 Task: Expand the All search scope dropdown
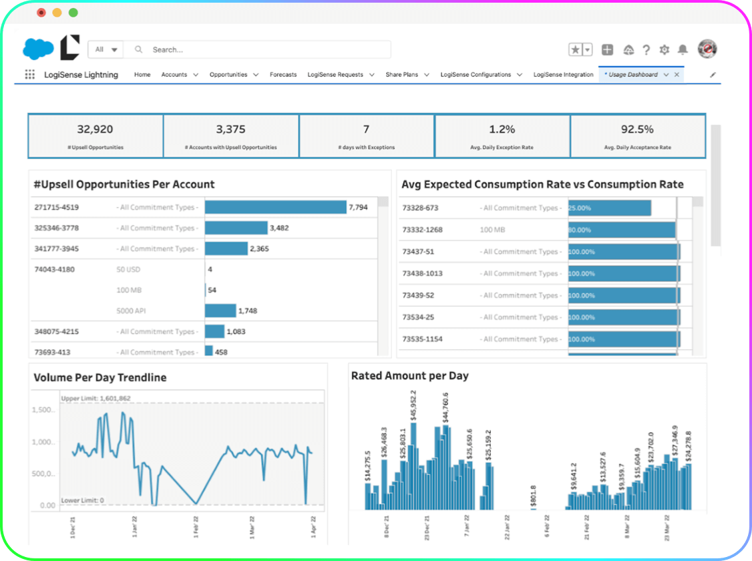pos(106,49)
